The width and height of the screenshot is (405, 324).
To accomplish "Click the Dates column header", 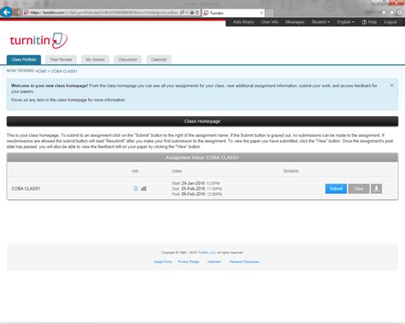I will tap(177, 171).
